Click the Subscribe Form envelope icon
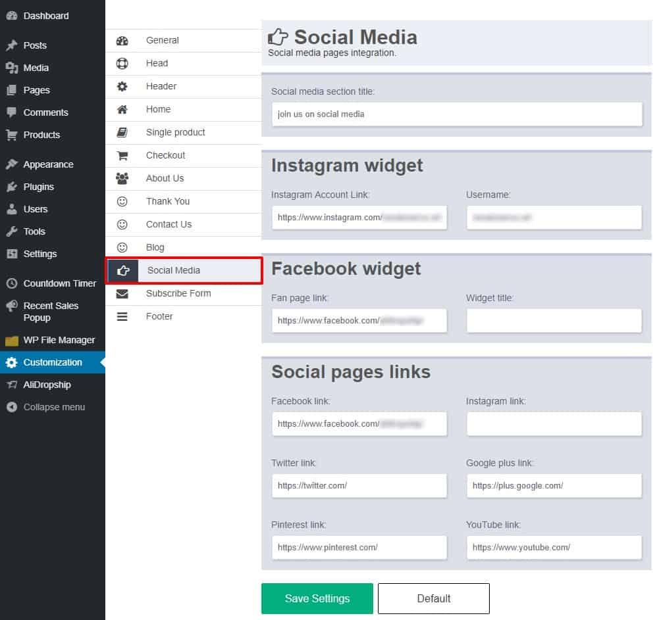 point(122,294)
